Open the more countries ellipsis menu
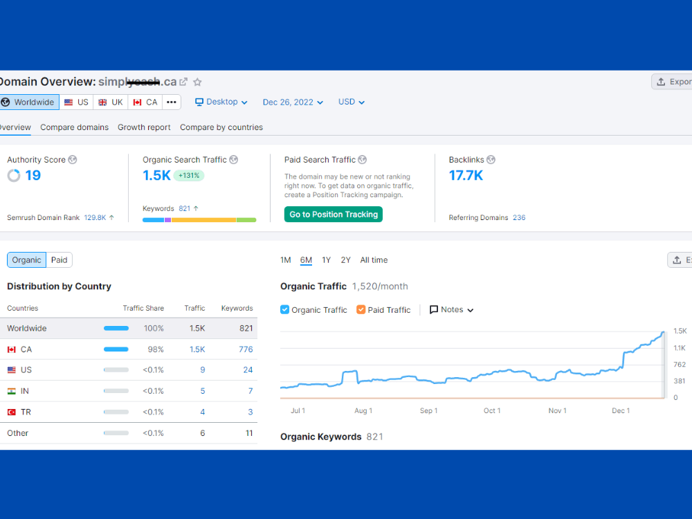Viewport: 692px width, 519px height. pyautogui.click(x=172, y=102)
